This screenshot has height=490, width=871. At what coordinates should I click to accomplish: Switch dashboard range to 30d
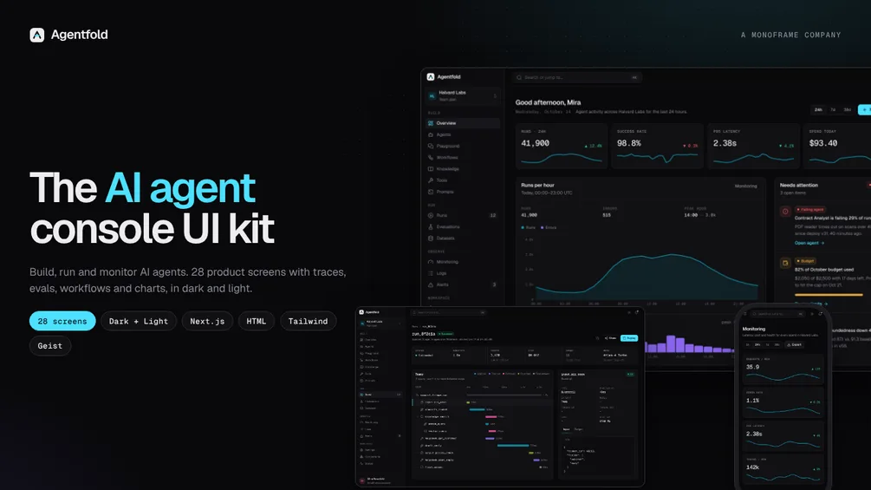(x=847, y=110)
